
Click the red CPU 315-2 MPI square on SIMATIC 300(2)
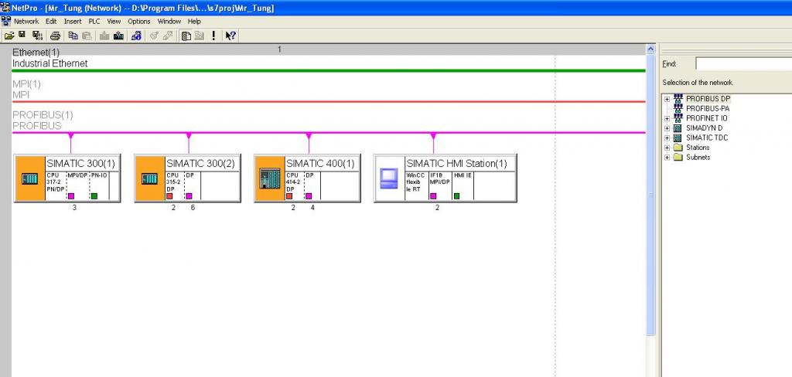tap(169, 195)
